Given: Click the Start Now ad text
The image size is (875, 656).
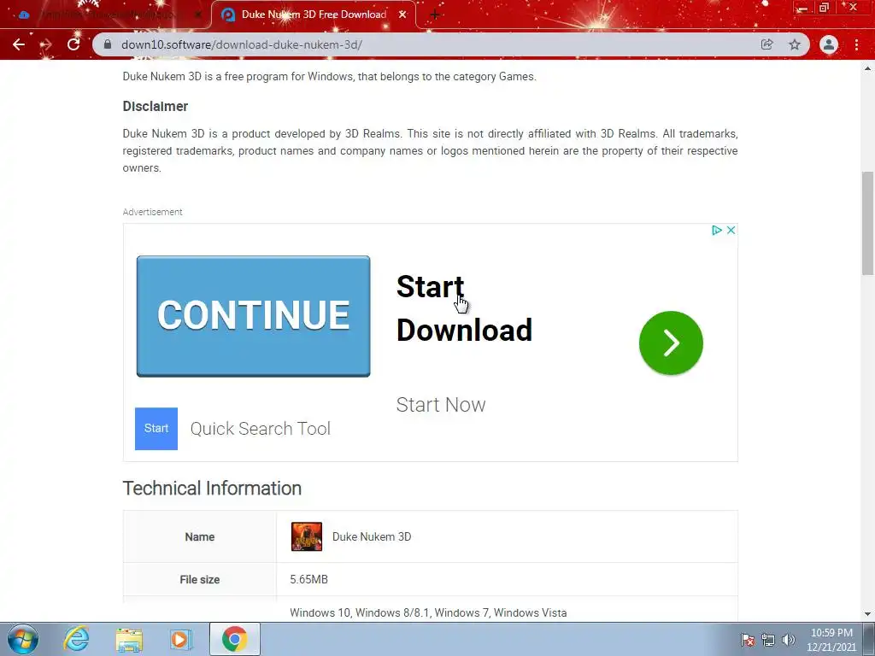Looking at the screenshot, I should pos(441,404).
